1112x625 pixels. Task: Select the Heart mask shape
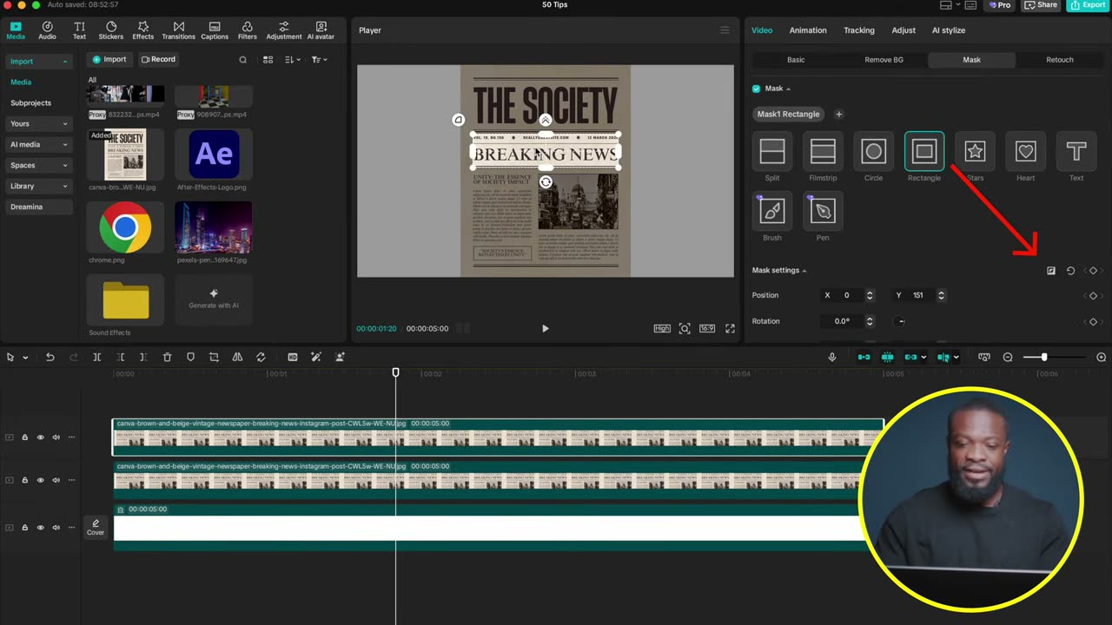tap(1026, 152)
